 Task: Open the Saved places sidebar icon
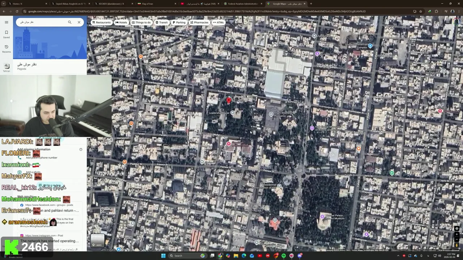(6, 34)
